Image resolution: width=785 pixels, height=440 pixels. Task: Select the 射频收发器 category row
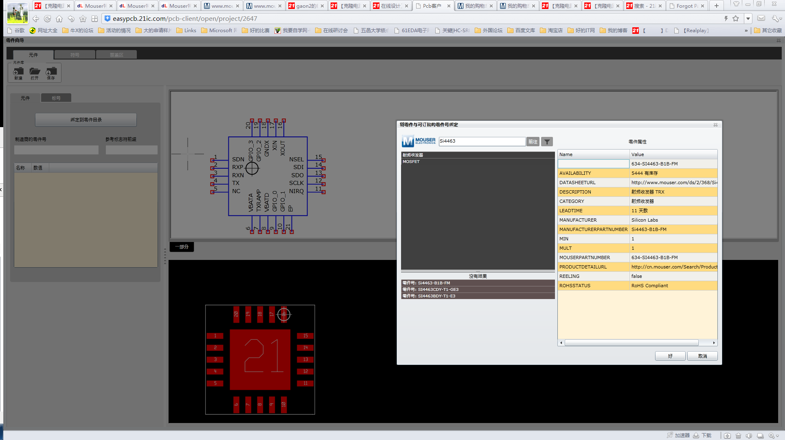(478, 155)
